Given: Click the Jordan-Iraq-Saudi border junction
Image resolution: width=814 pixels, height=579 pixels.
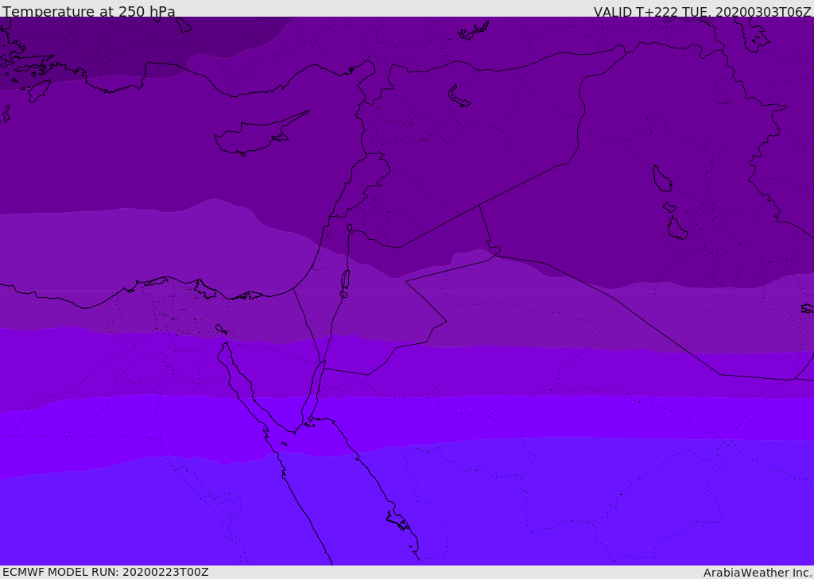Looking at the screenshot, I should (494, 252).
